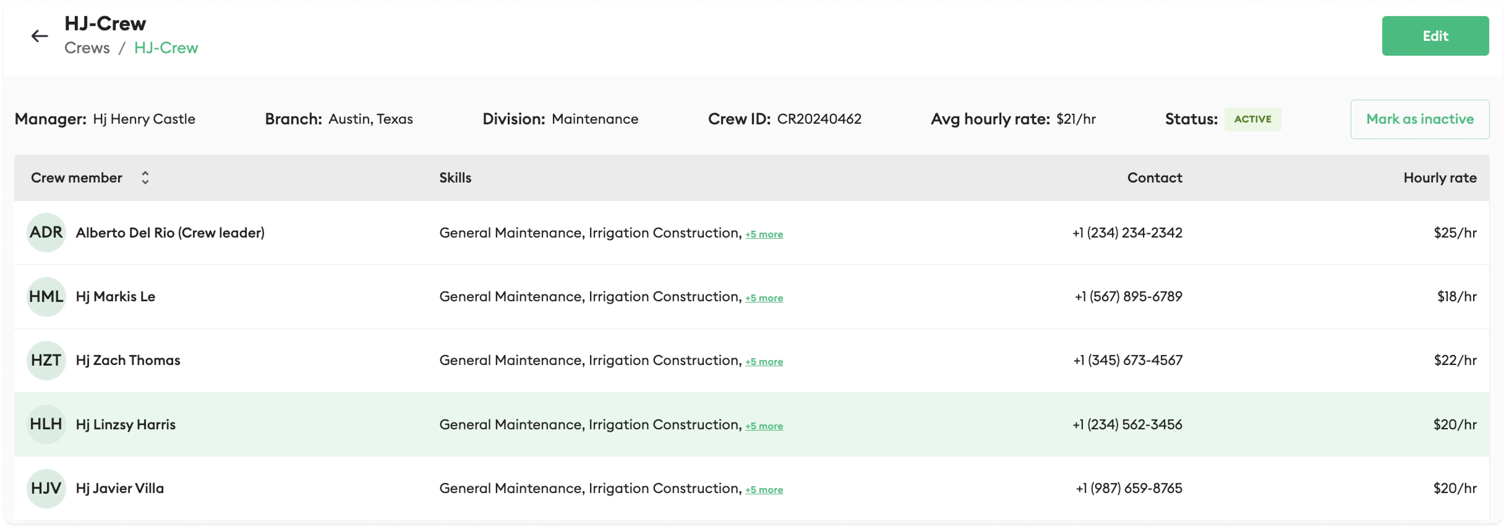The height and width of the screenshot is (528, 1505).
Task: Click the Mark as inactive button
Action: click(x=1419, y=119)
